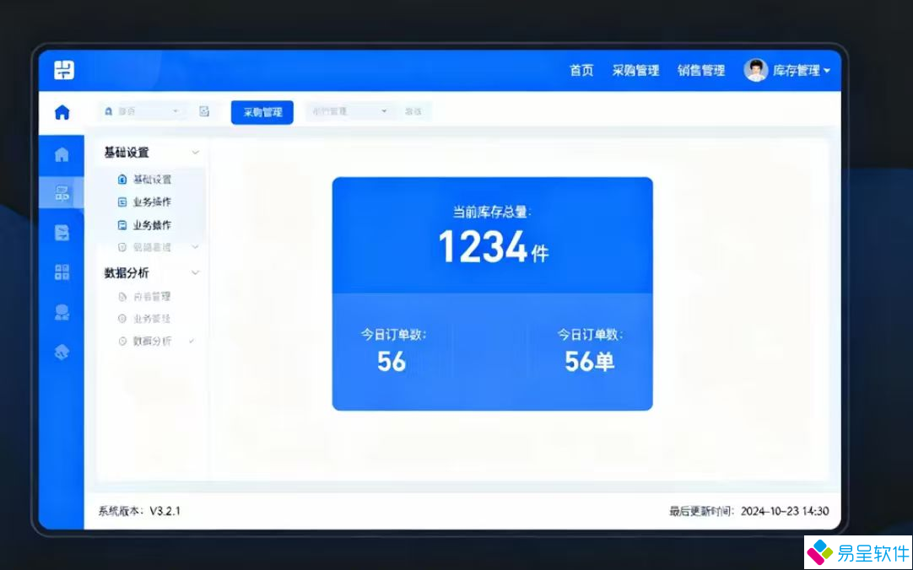Click the 系统版本 V3.2.1 footer text
The image size is (913, 570).
139,511
